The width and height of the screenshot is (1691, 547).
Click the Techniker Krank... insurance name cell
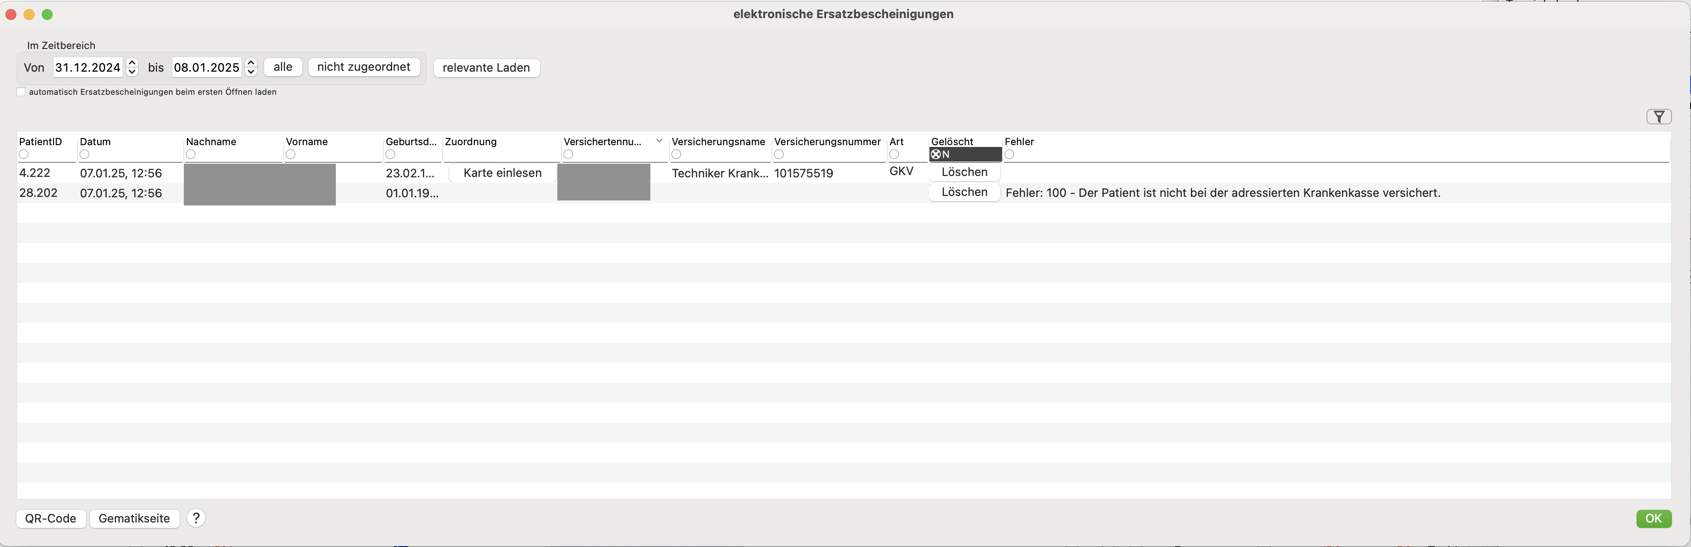[x=719, y=173]
